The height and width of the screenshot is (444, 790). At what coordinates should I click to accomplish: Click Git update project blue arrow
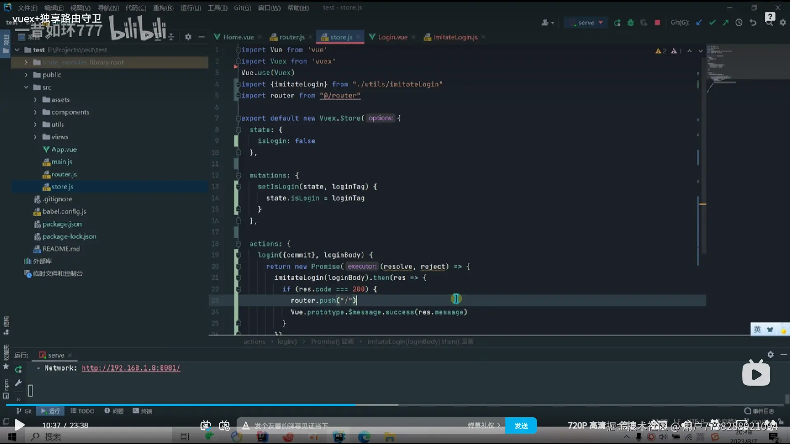(699, 23)
